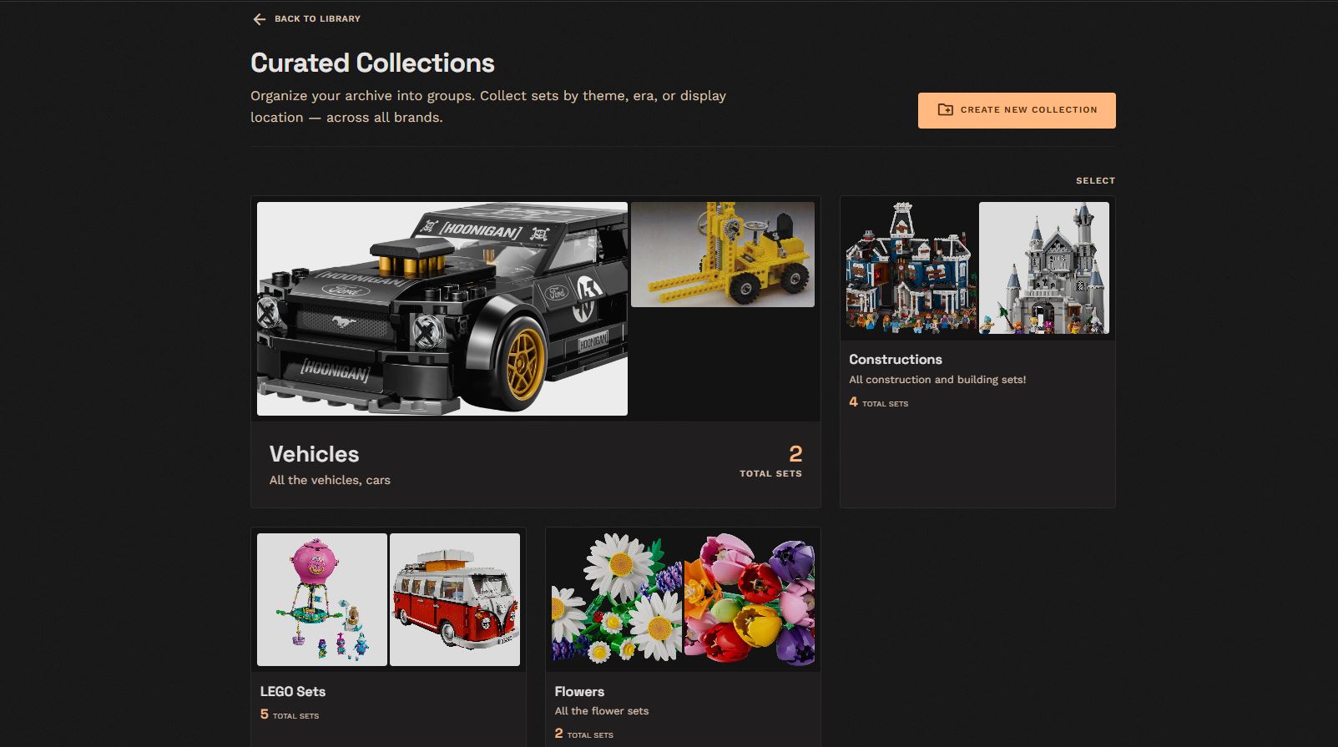
Task: Go back via Back to Library link
Action: [306, 19]
